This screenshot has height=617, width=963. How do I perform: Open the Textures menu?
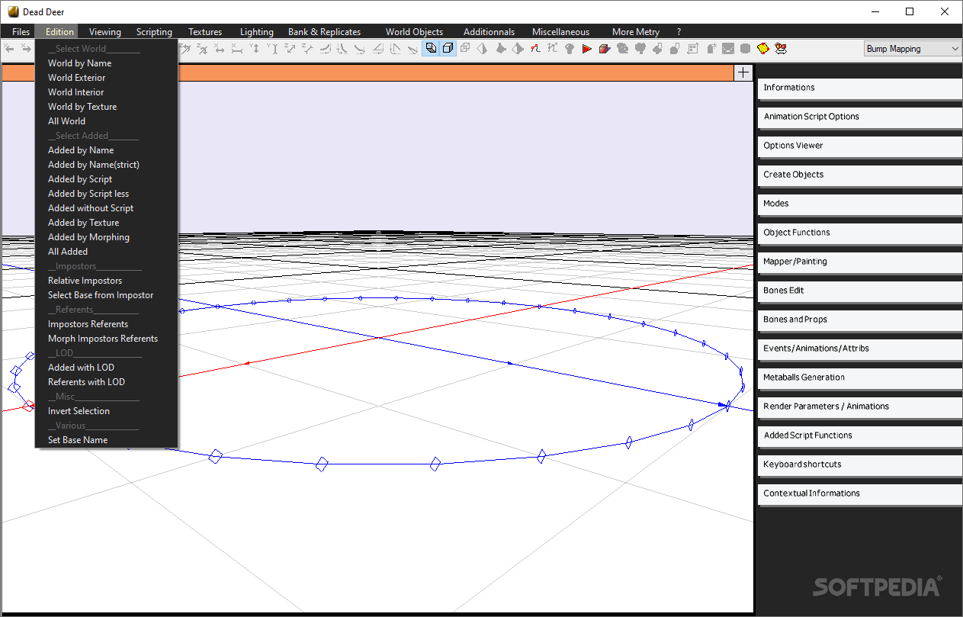[205, 32]
